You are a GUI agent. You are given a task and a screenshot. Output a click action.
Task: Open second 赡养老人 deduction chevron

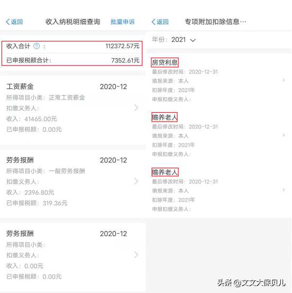(x=284, y=190)
